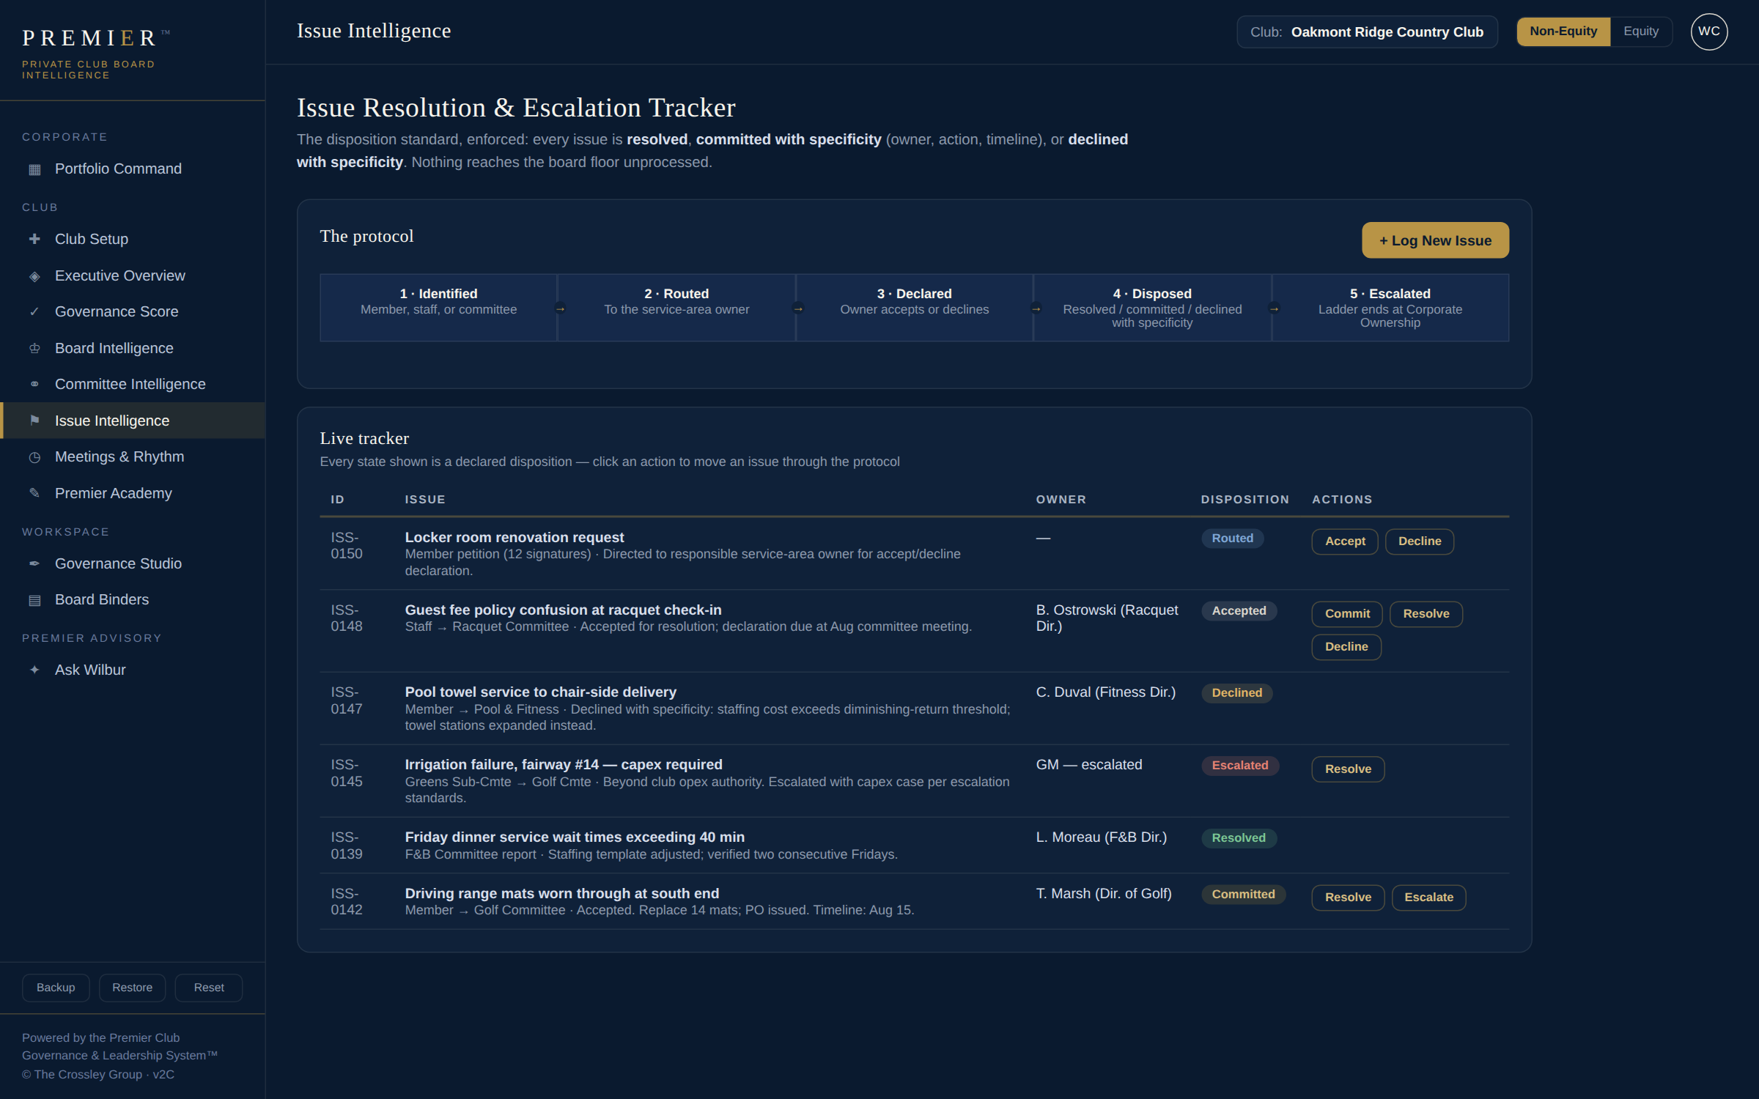Screen dimensions: 1759x1099
Task: Click protocol step 2 Routed
Action: point(676,308)
